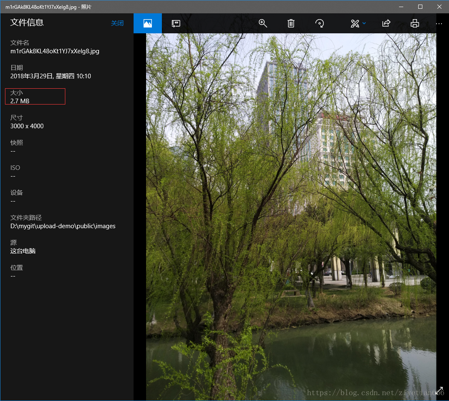Close the file info panel via 关闭
The height and width of the screenshot is (401, 449).
117,23
